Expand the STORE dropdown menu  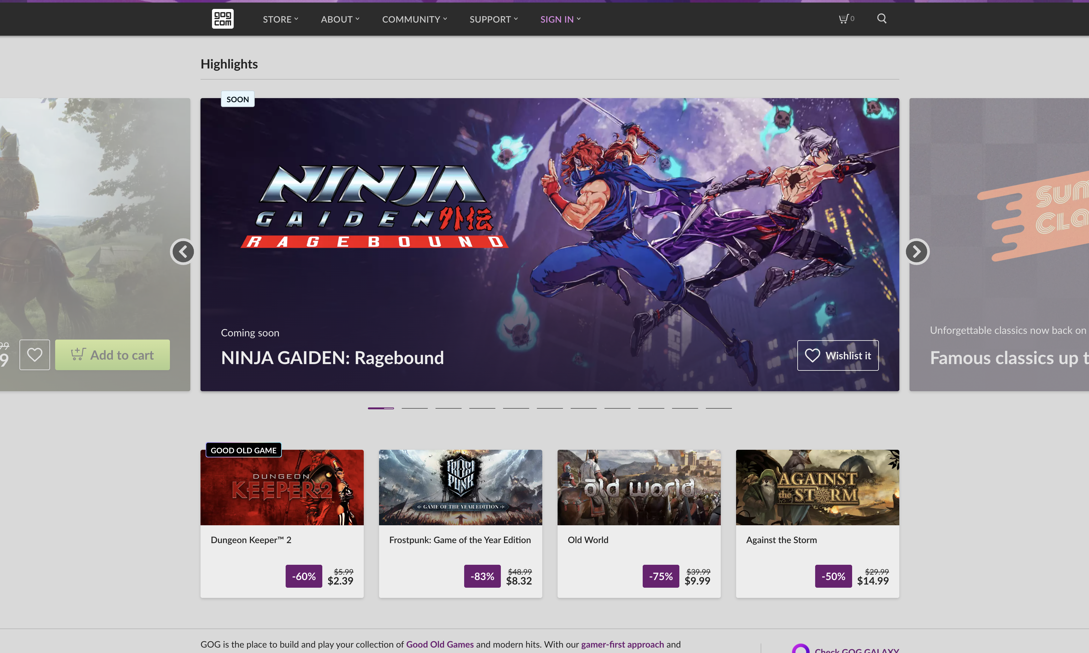click(x=280, y=19)
